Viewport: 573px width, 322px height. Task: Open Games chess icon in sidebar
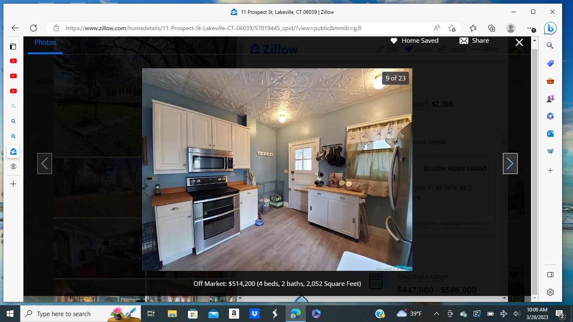[x=550, y=99]
